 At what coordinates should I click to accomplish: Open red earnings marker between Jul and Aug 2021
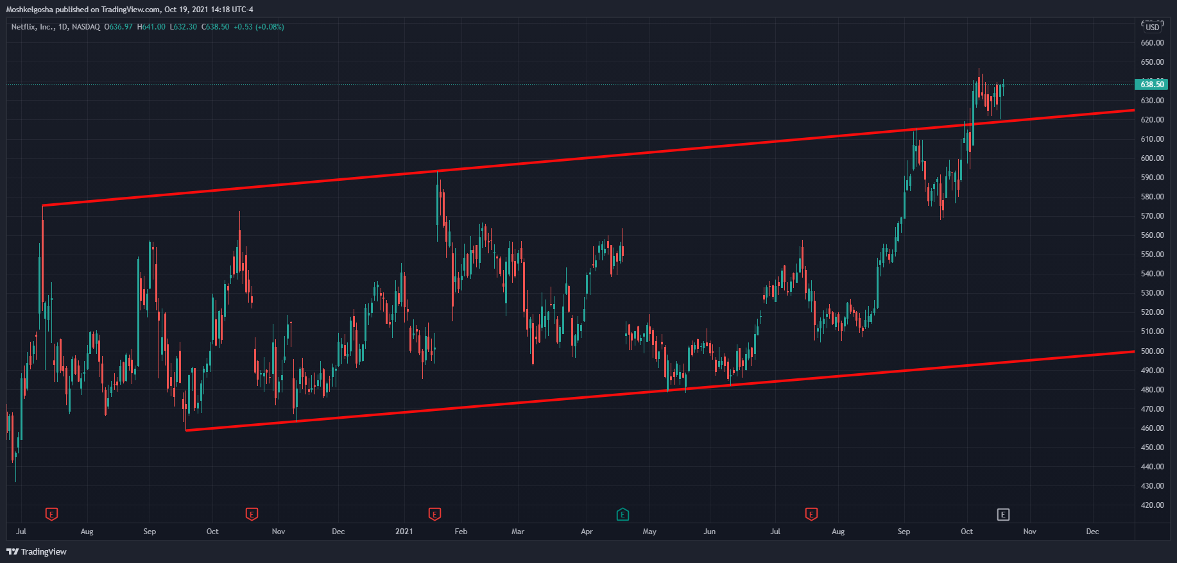tap(811, 514)
